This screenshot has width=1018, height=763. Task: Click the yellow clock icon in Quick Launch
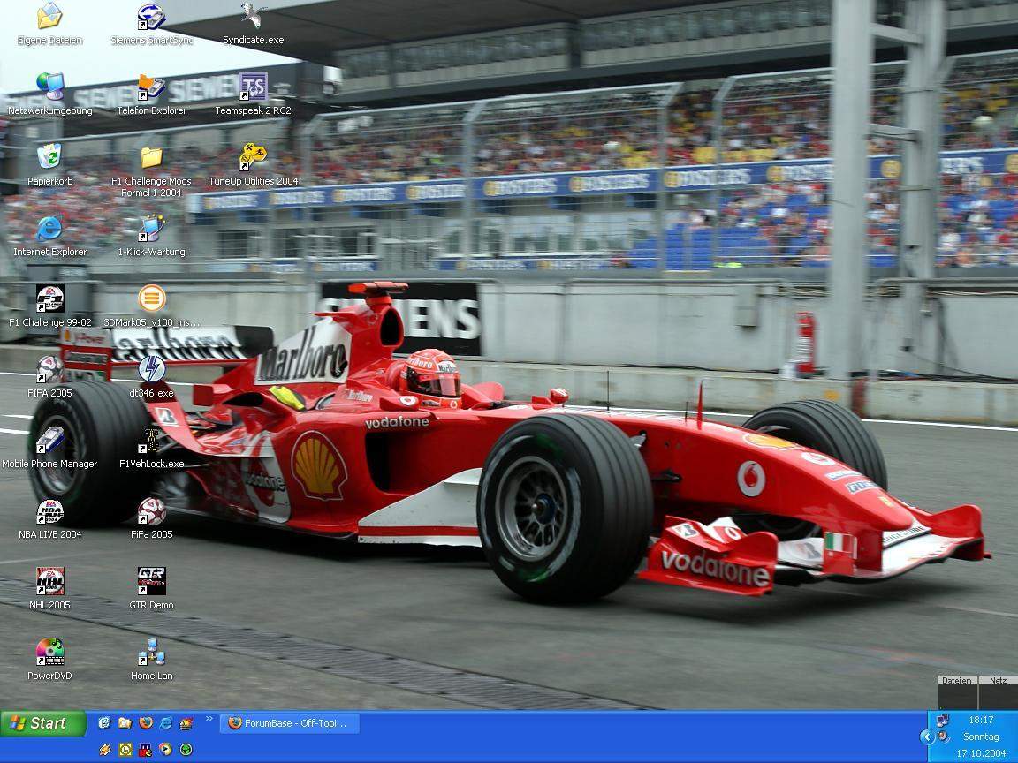pyautogui.click(x=125, y=750)
